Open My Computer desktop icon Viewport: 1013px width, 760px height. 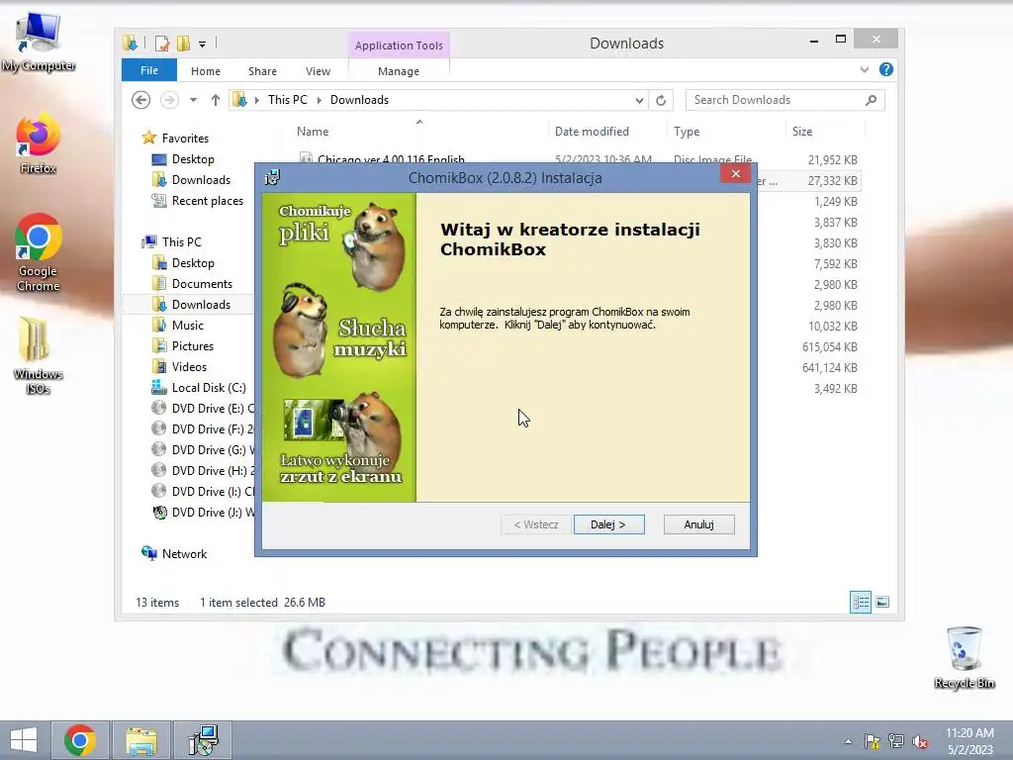coord(39,42)
